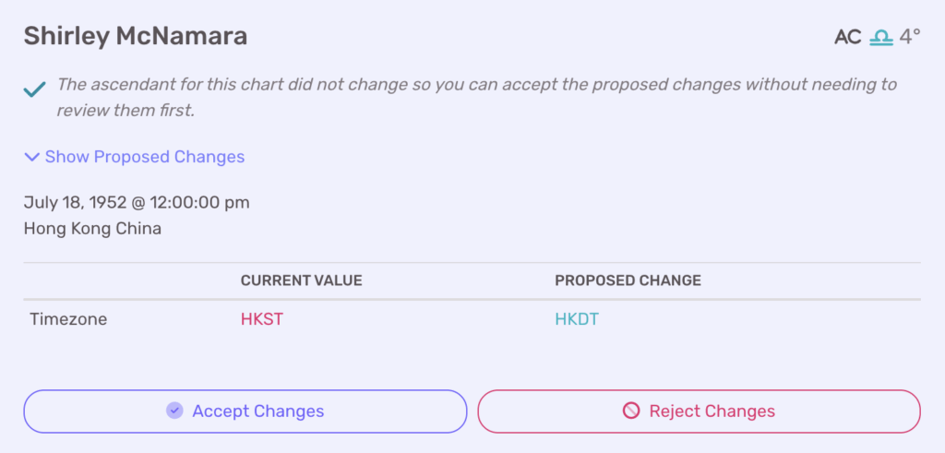Click the CURRENT VALUE column header

(301, 280)
